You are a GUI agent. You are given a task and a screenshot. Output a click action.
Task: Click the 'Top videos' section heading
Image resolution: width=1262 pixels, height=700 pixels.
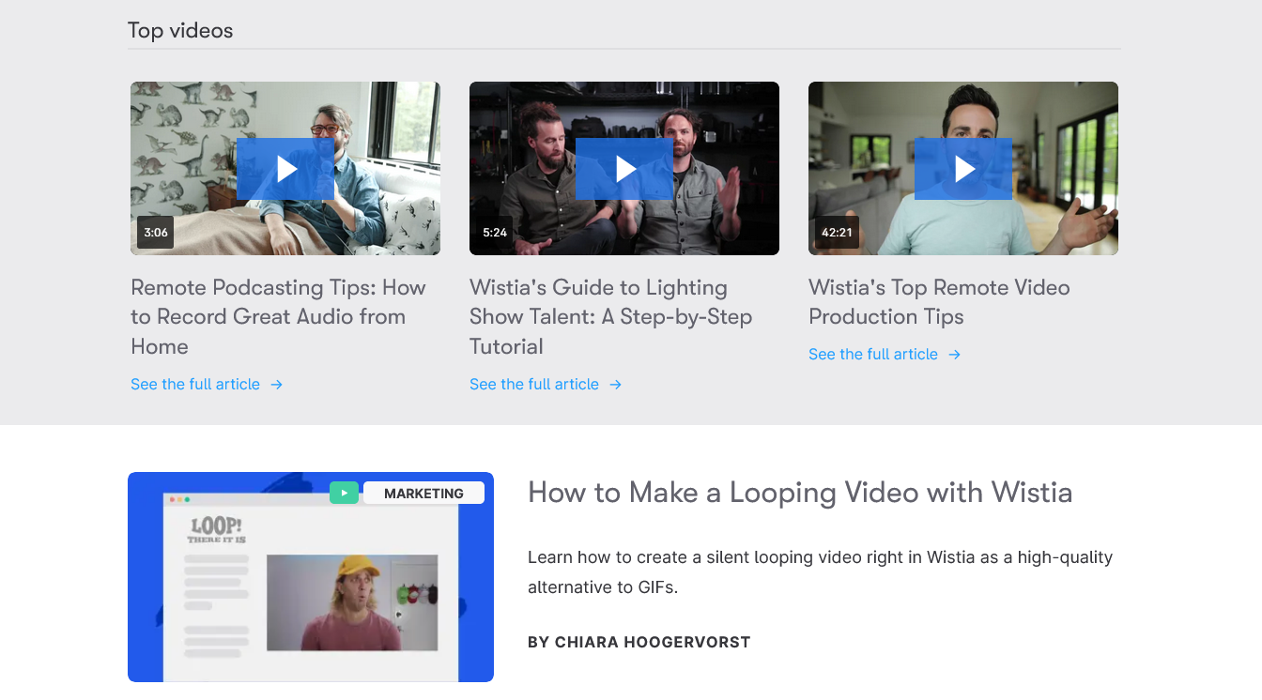coord(180,30)
